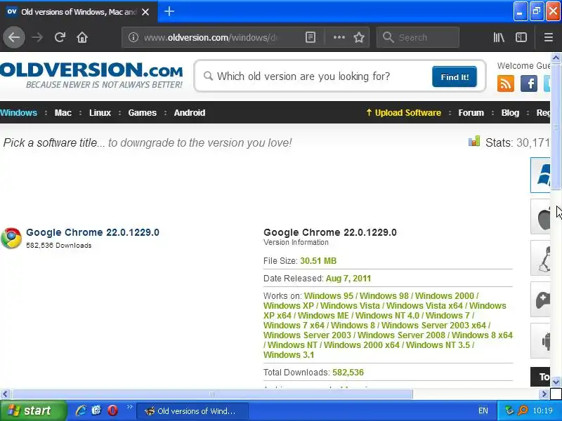Click the Total Downloads 582,536 value

348,373
